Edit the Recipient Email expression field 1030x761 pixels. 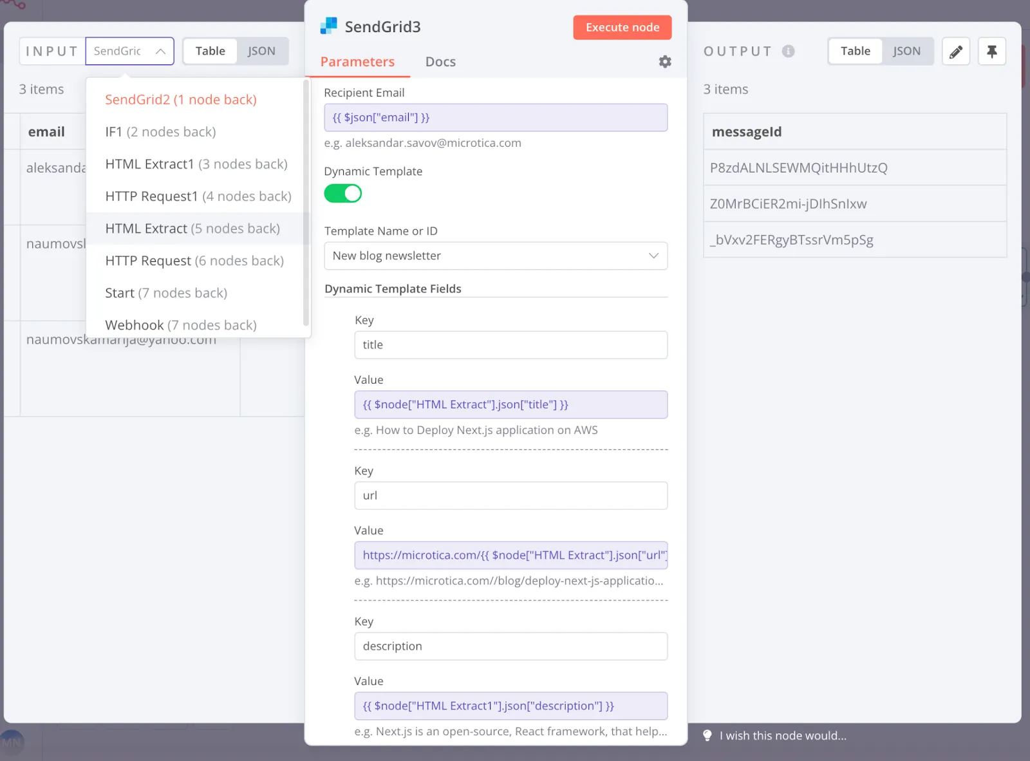(x=496, y=118)
